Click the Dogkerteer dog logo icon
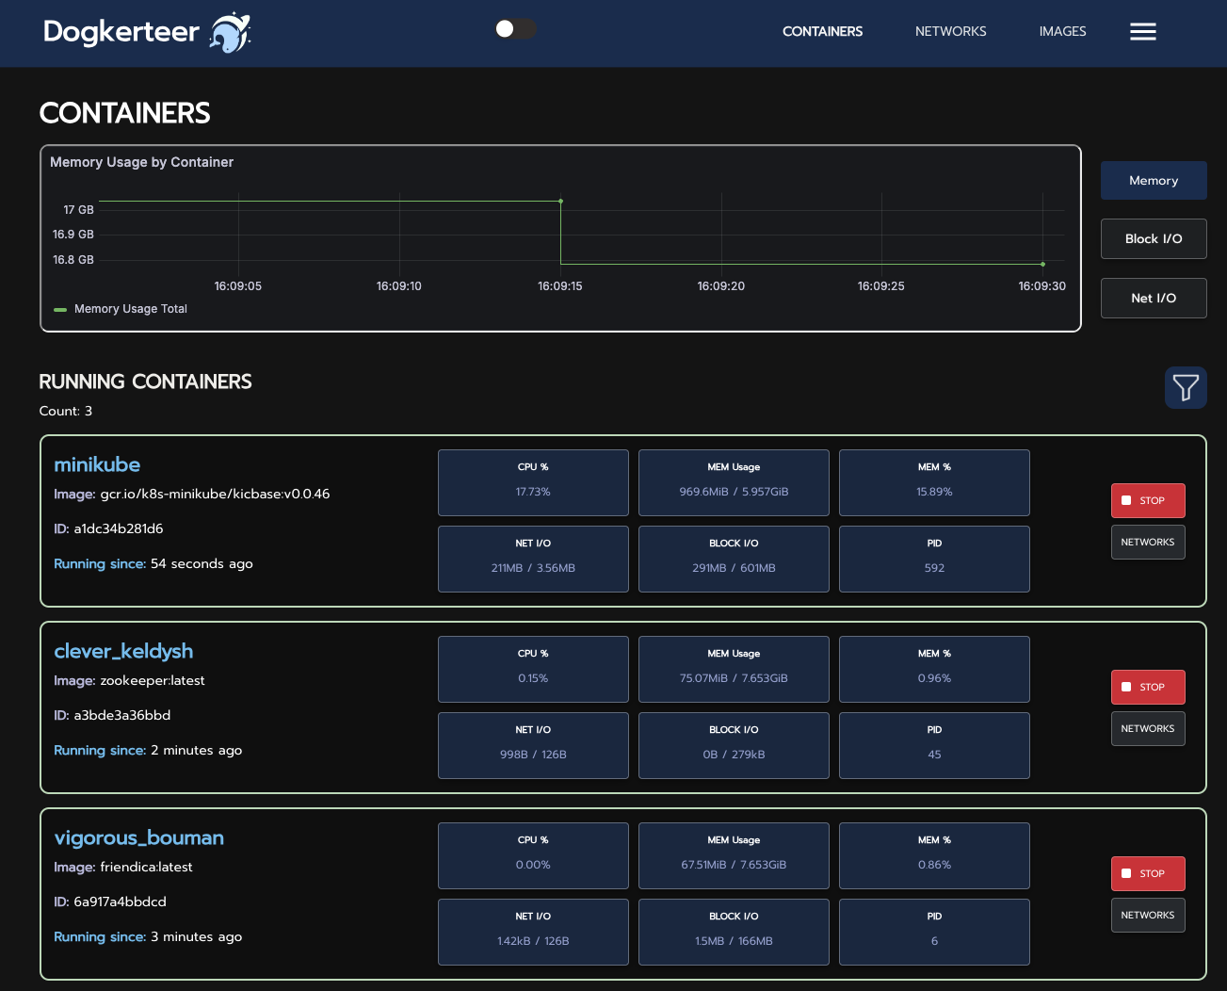The height and width of the screenshot is (991, 1227). pyautogui.click(x=227, y=31)
